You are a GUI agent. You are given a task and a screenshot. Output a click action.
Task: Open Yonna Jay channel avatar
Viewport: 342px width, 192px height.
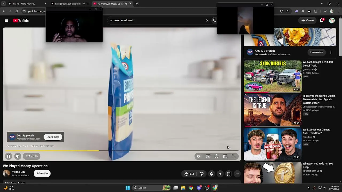coord(6,173)
